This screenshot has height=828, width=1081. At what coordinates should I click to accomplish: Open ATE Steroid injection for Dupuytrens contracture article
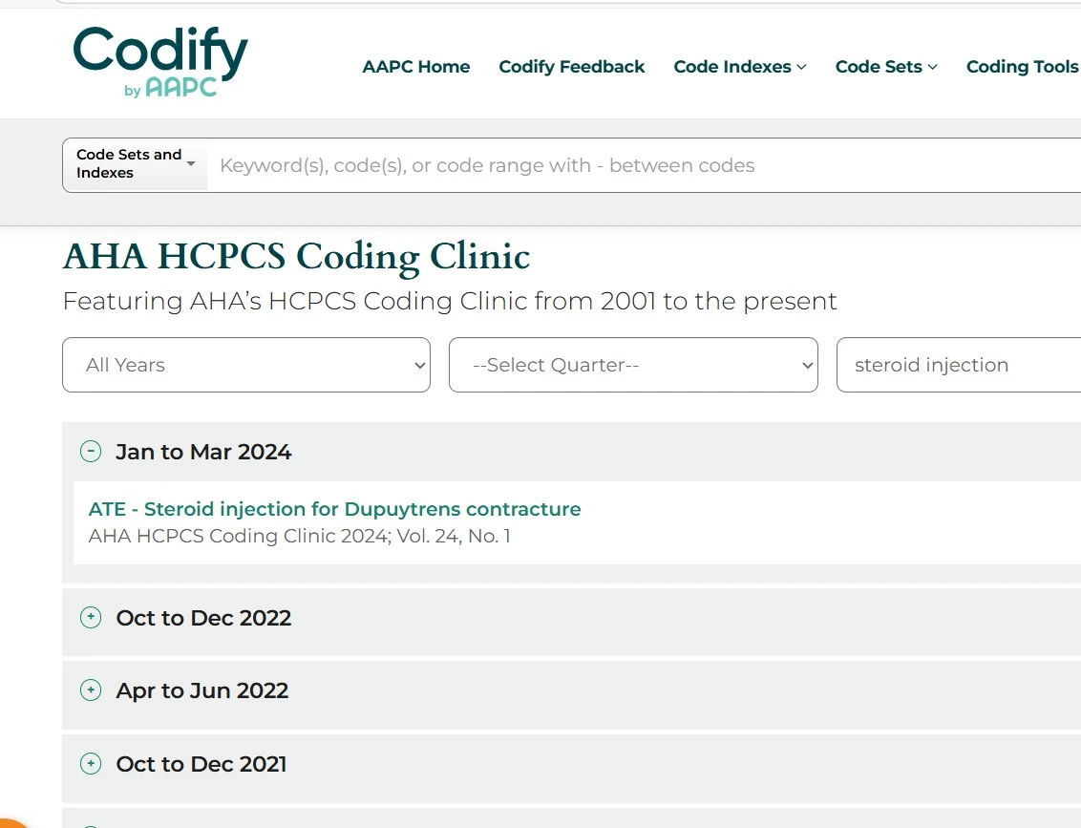(334, 509)
